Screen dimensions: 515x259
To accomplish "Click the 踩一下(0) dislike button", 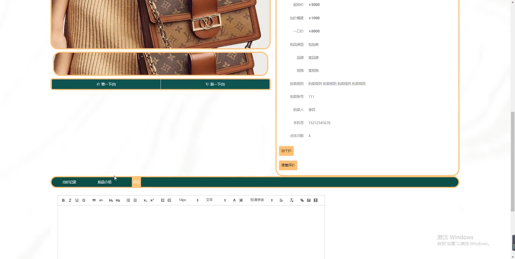I will coord(215,84).
